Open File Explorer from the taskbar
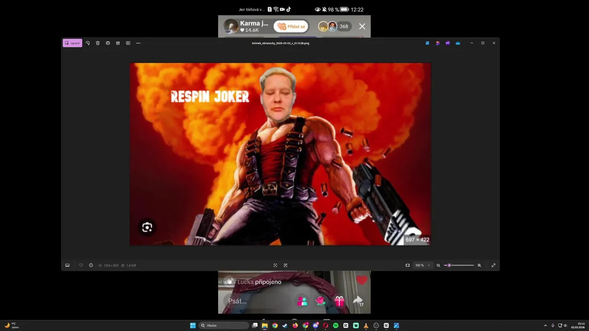The height and width of the screenshot is (331, 589). 265,325
